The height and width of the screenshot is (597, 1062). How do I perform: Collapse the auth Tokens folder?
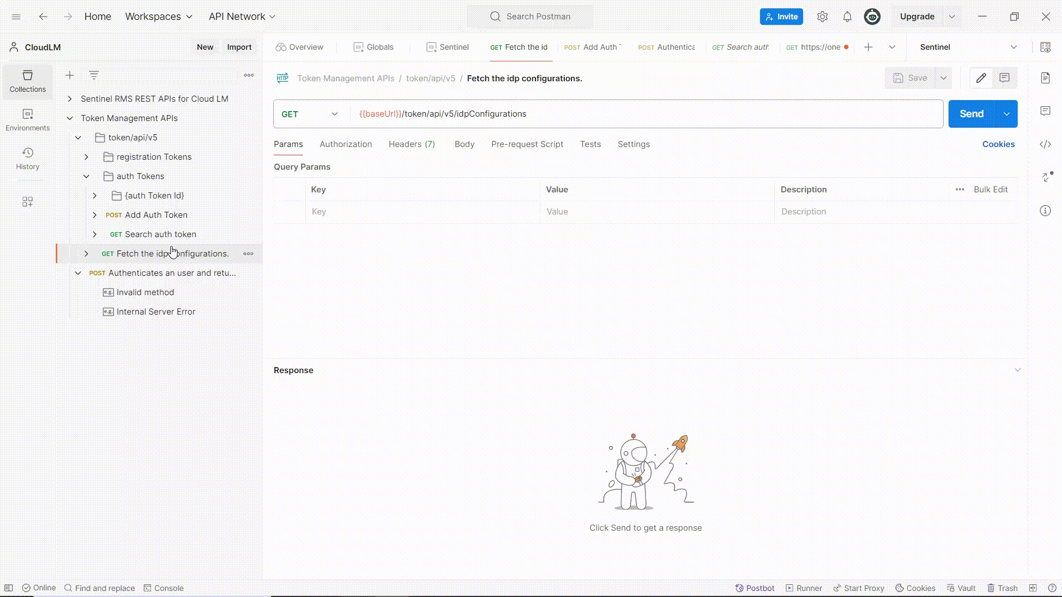(86, 176)
